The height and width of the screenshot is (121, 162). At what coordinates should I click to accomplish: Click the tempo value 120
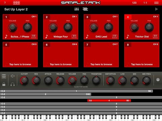(x=134, y=3)
